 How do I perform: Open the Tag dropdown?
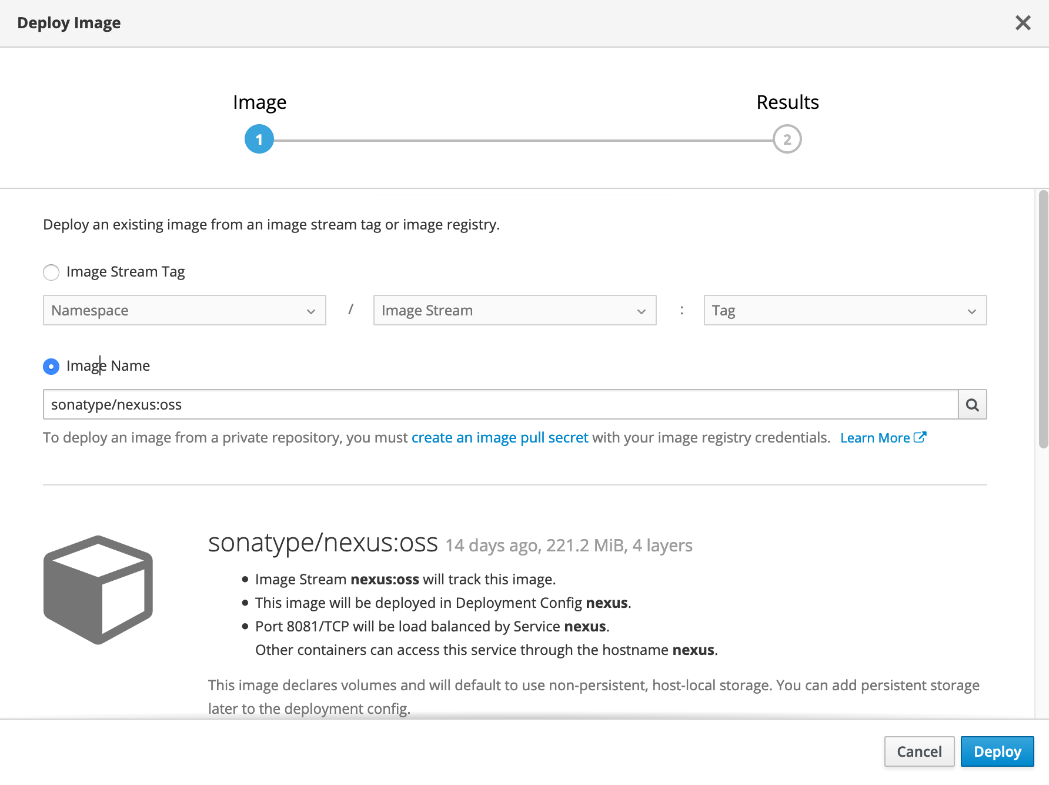tap(845, 310)
